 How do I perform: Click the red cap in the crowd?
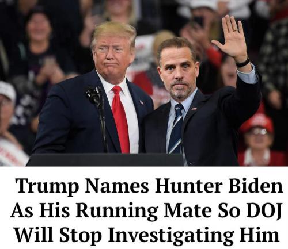[x=257, y=121]
